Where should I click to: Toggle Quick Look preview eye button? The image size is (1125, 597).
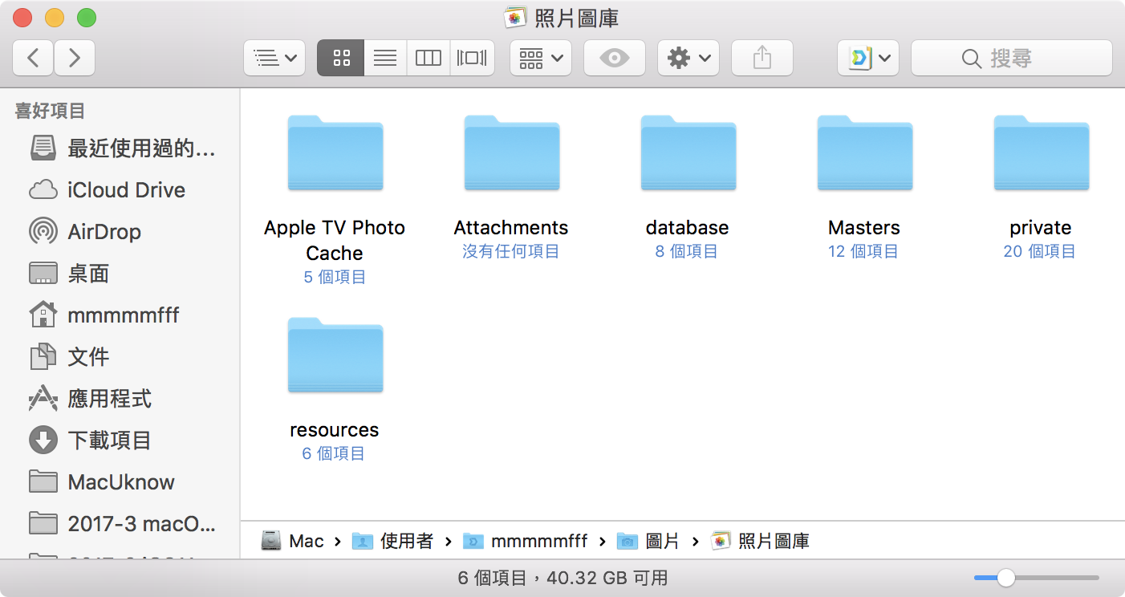pyautogui.click(x=614, y=58)
